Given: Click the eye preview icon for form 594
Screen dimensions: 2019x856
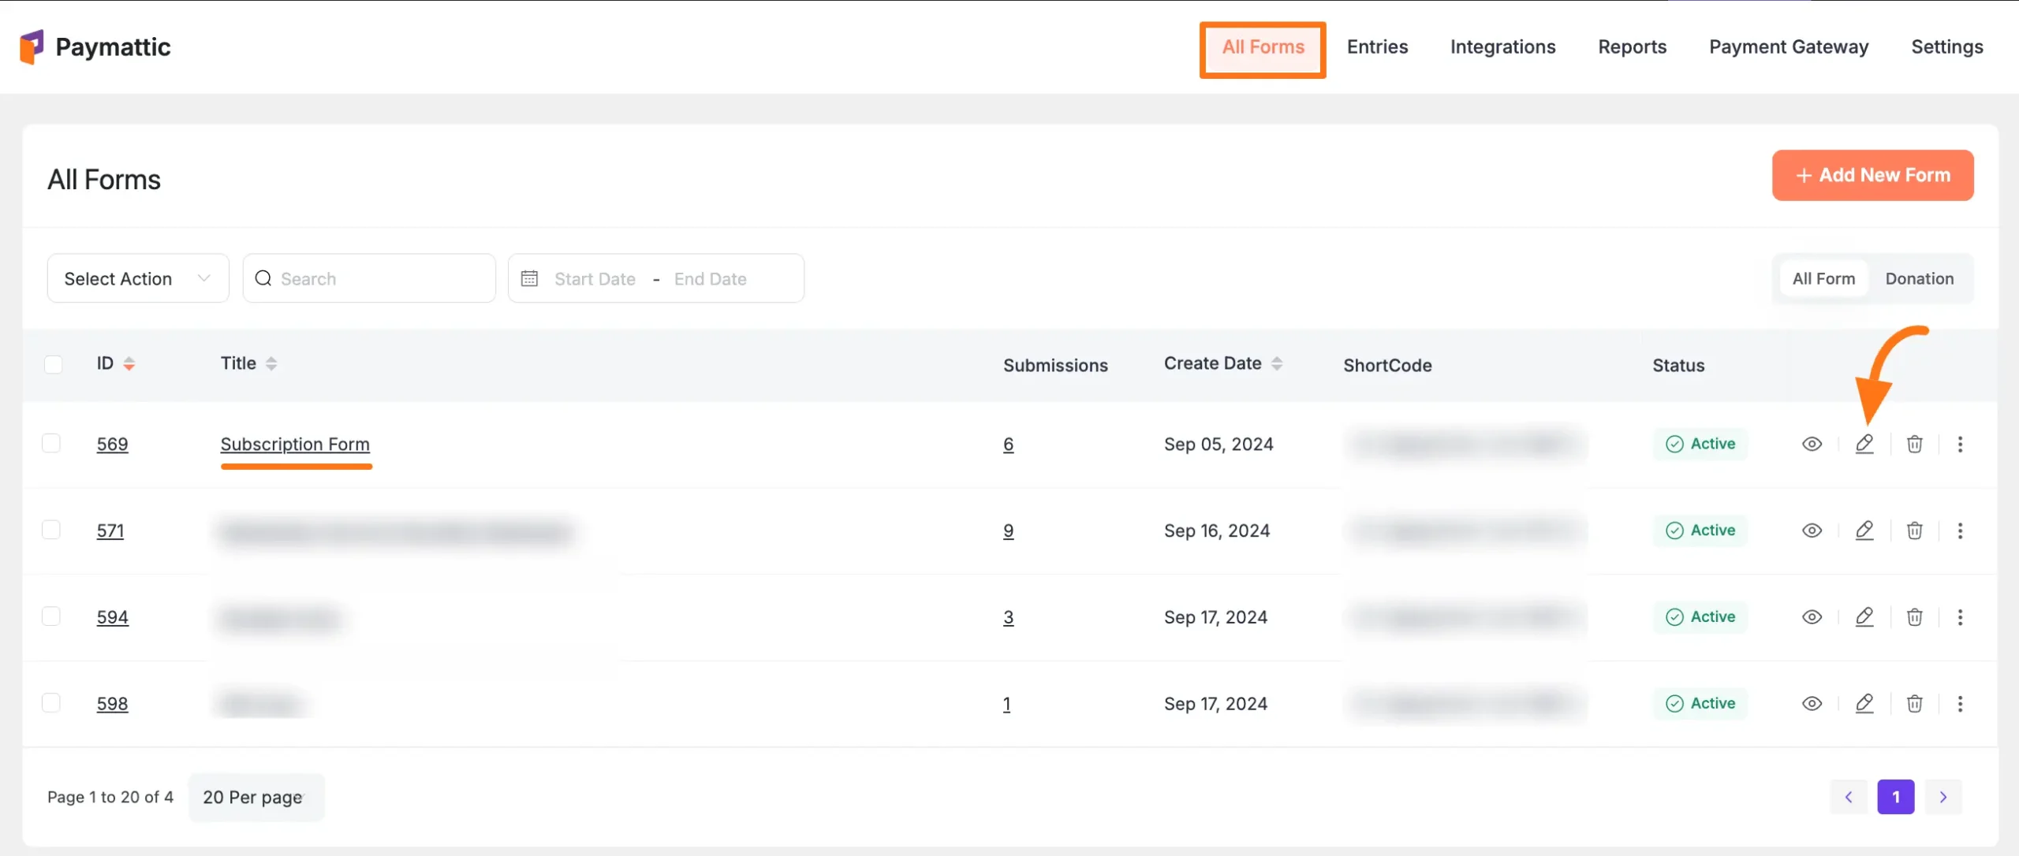Looking at the screenshot, I should pyautogui.click(x=1812, y=617).
